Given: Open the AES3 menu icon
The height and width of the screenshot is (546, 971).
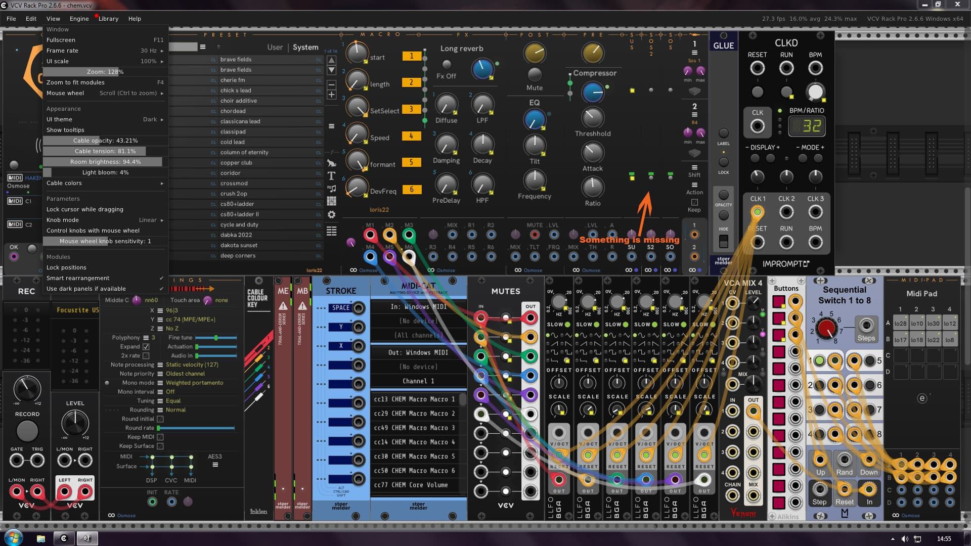Looking at the screenshot, I should [215, 465].
